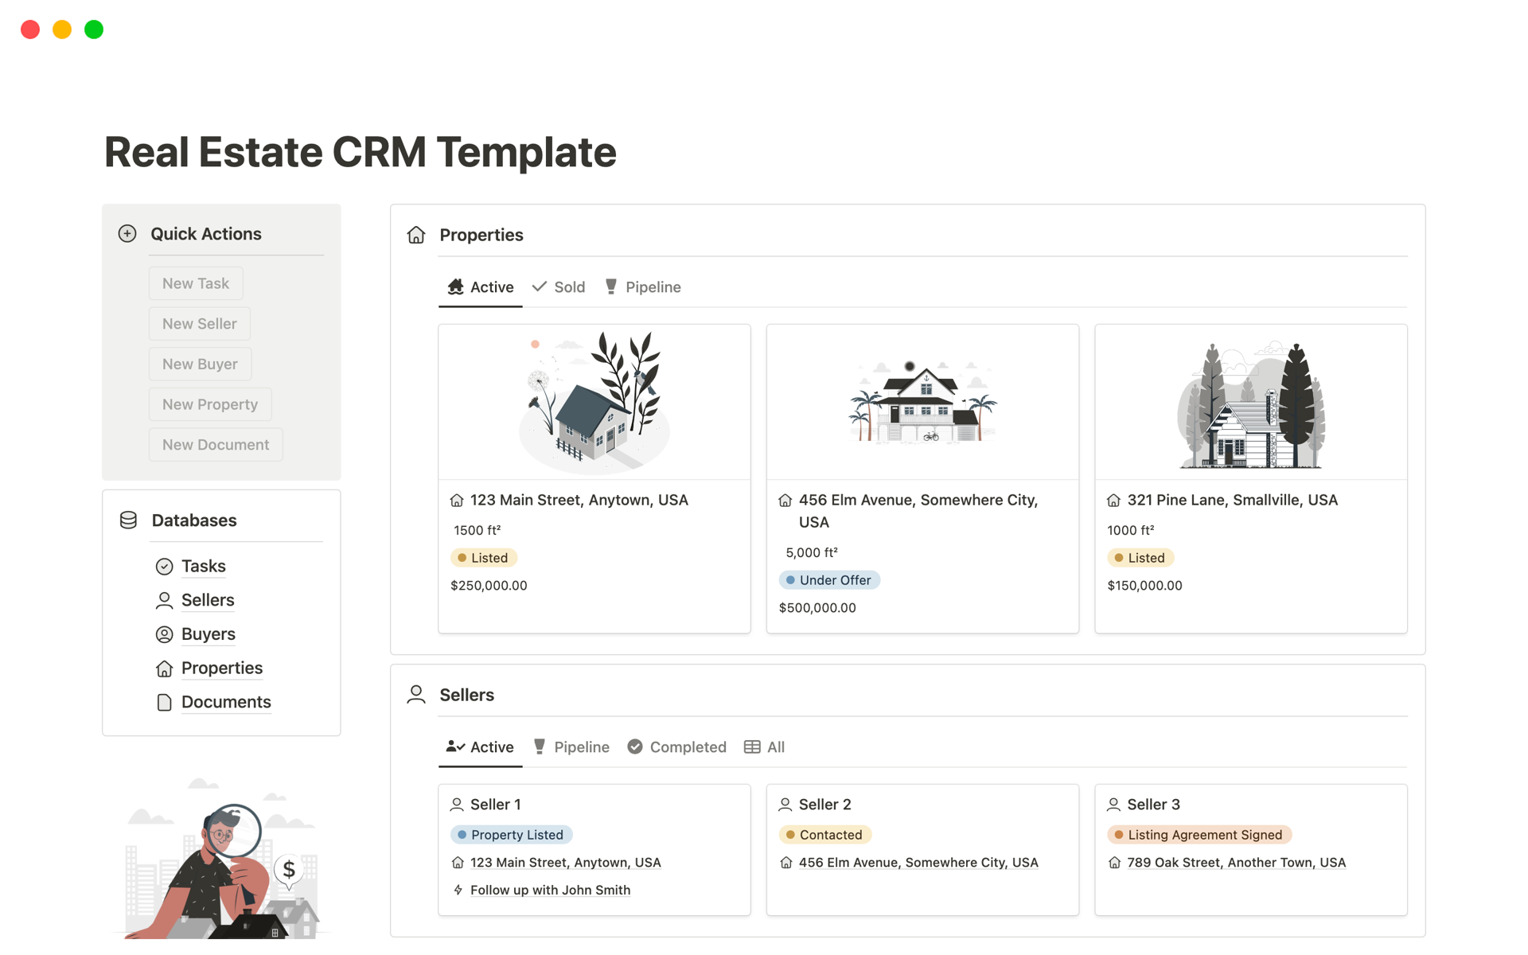The height and width of the screenshot is (955, 1528).
Task: Click the Databases stack icon
Action: (x=128, y=520)
